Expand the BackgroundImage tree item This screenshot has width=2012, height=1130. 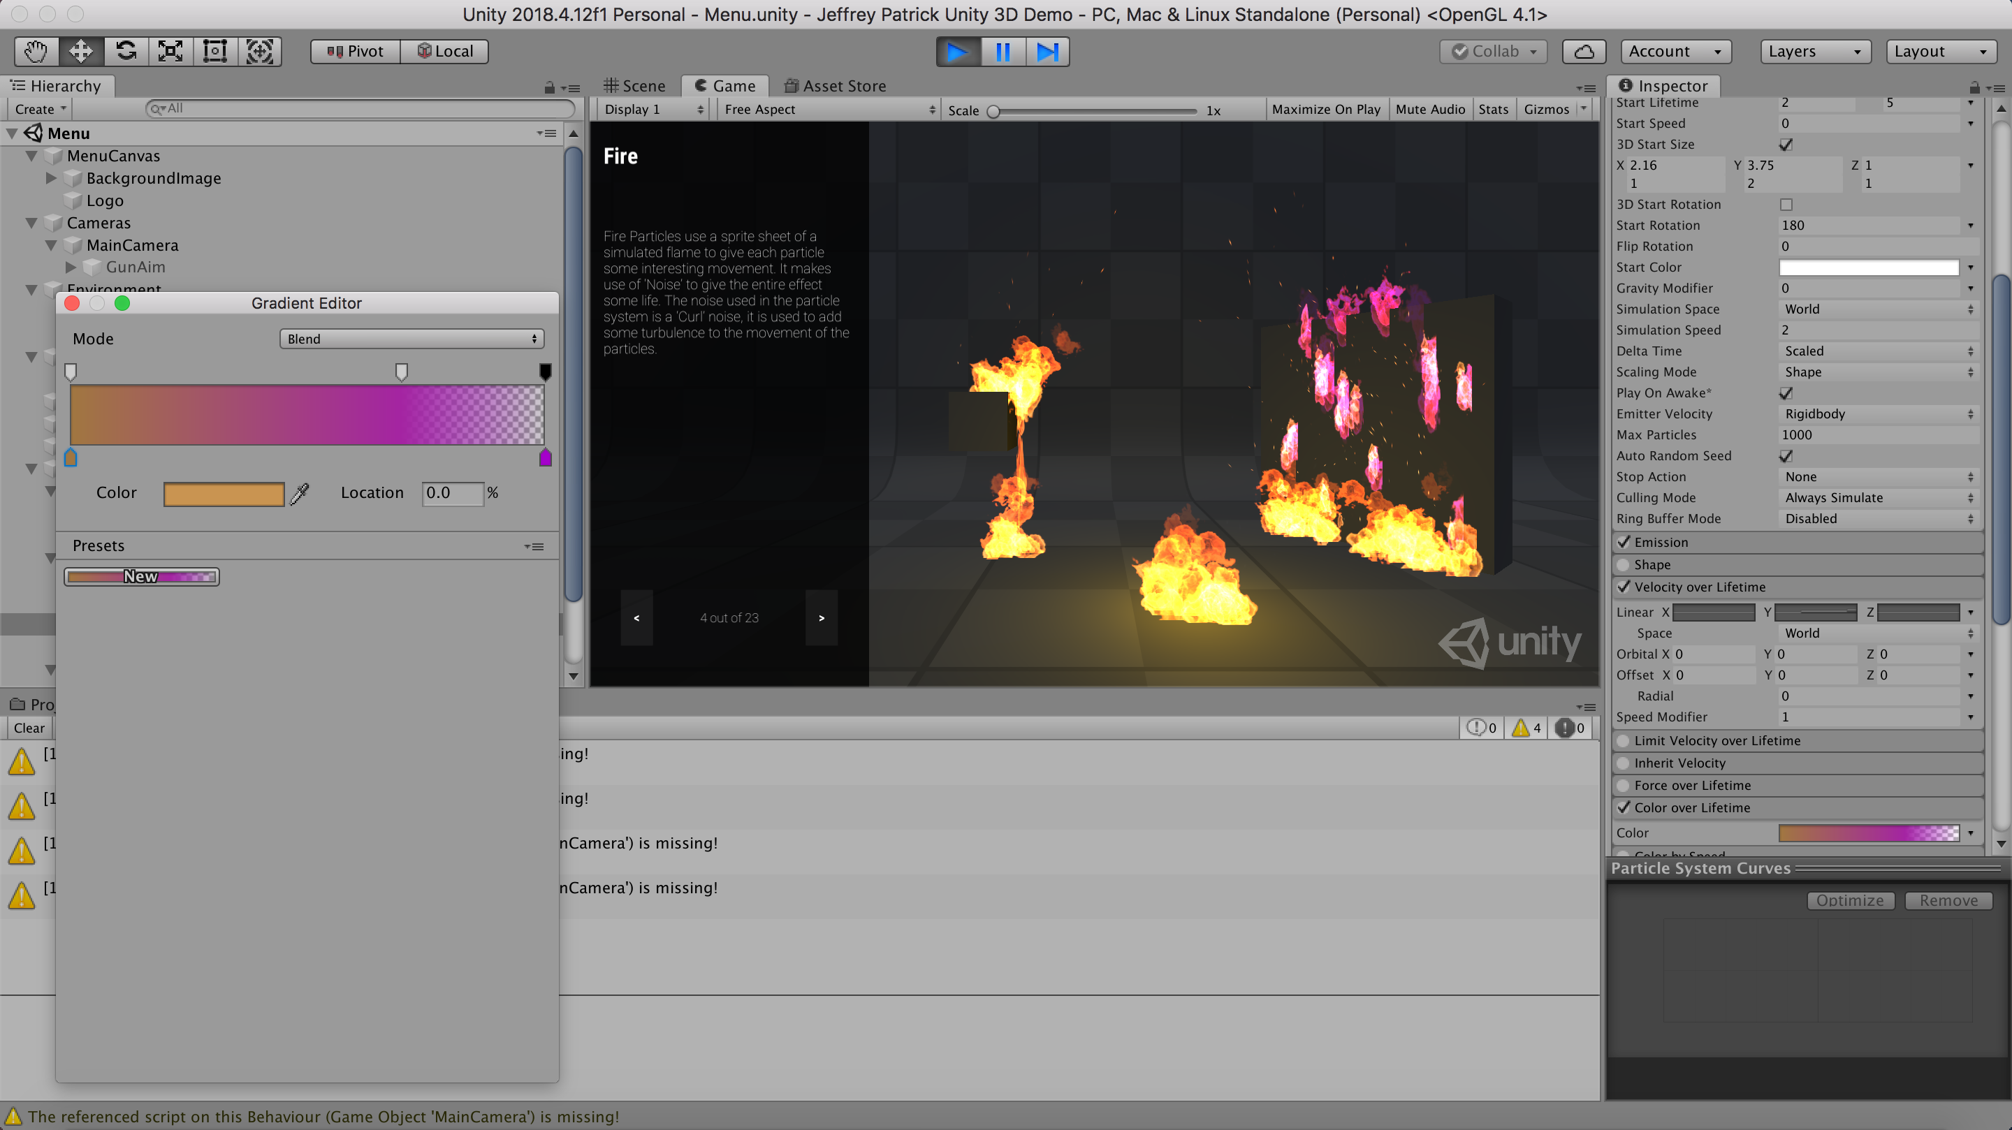coord(51,178)
